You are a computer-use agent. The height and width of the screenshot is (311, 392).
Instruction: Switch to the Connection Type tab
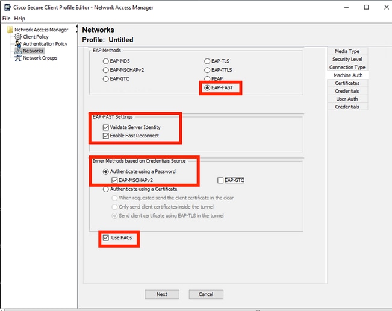tap(347, 68)
